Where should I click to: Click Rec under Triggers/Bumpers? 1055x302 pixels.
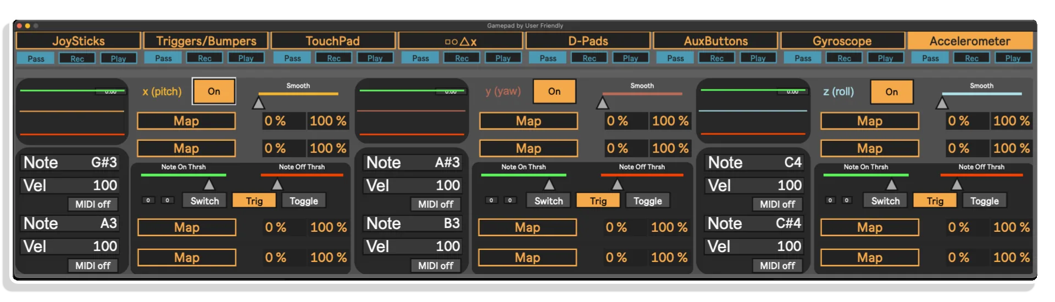pos(204,58)
